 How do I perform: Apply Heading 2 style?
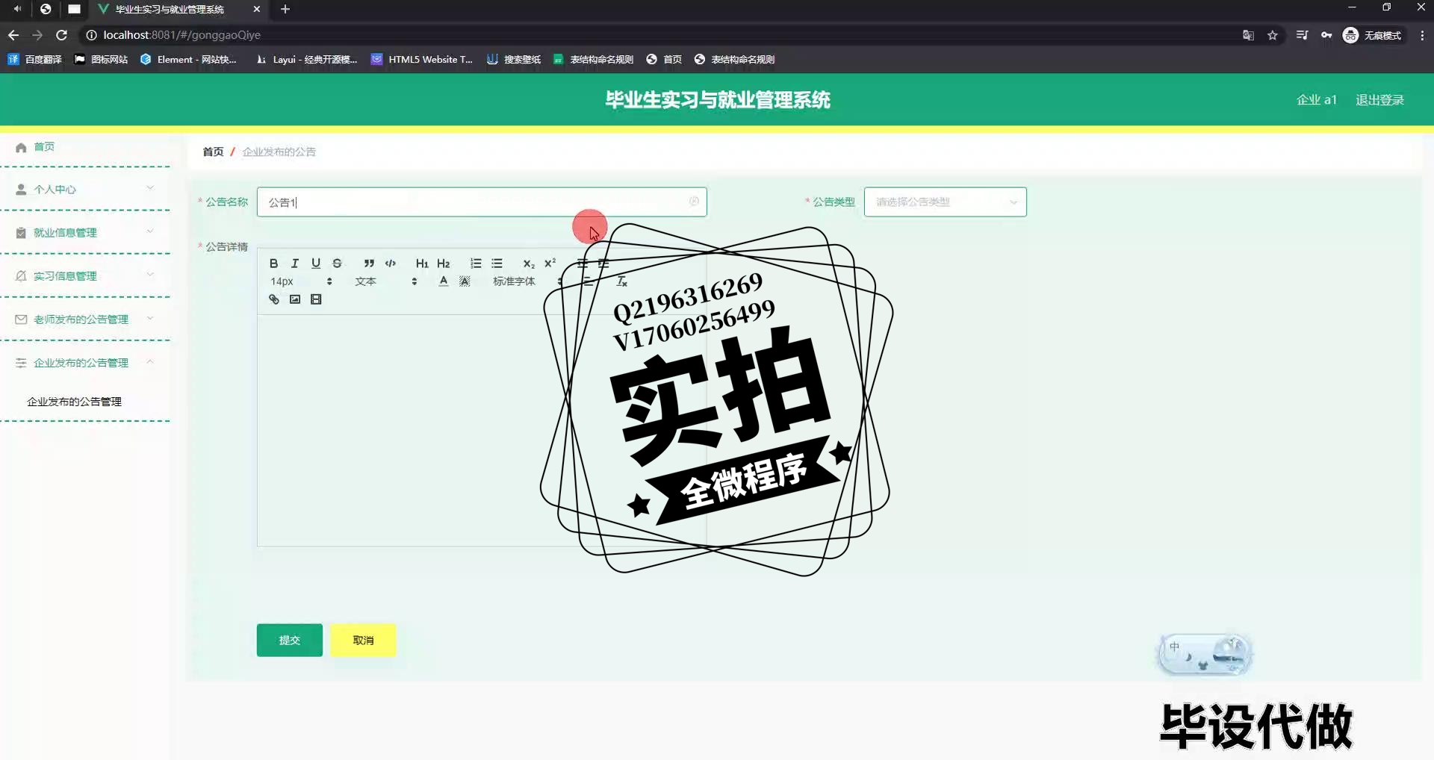click(444, 264)
